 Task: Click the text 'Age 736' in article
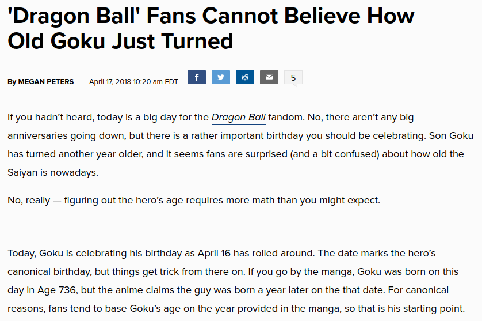click(x=56, y=290)
